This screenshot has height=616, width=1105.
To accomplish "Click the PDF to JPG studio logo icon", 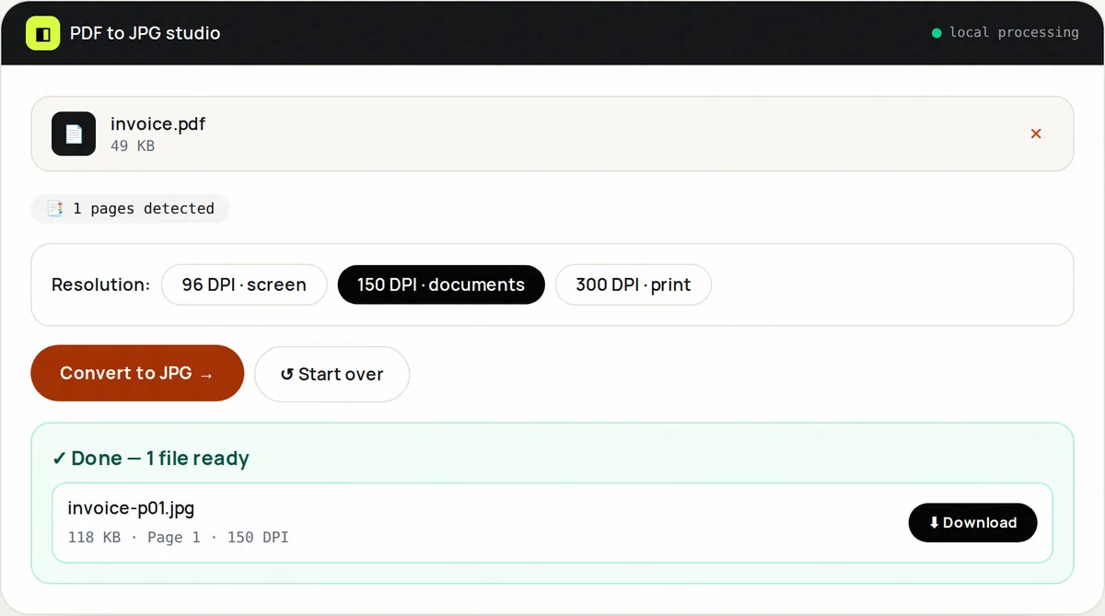I will [x=42, y=33].
